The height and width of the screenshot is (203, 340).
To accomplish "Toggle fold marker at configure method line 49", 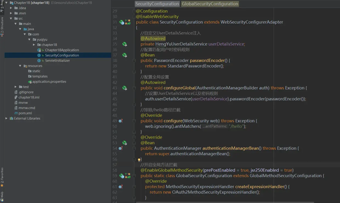I will tap(134, 121).
